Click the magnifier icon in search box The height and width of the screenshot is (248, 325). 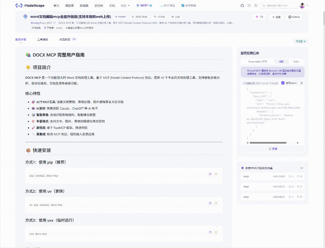[x=264, y=6]
